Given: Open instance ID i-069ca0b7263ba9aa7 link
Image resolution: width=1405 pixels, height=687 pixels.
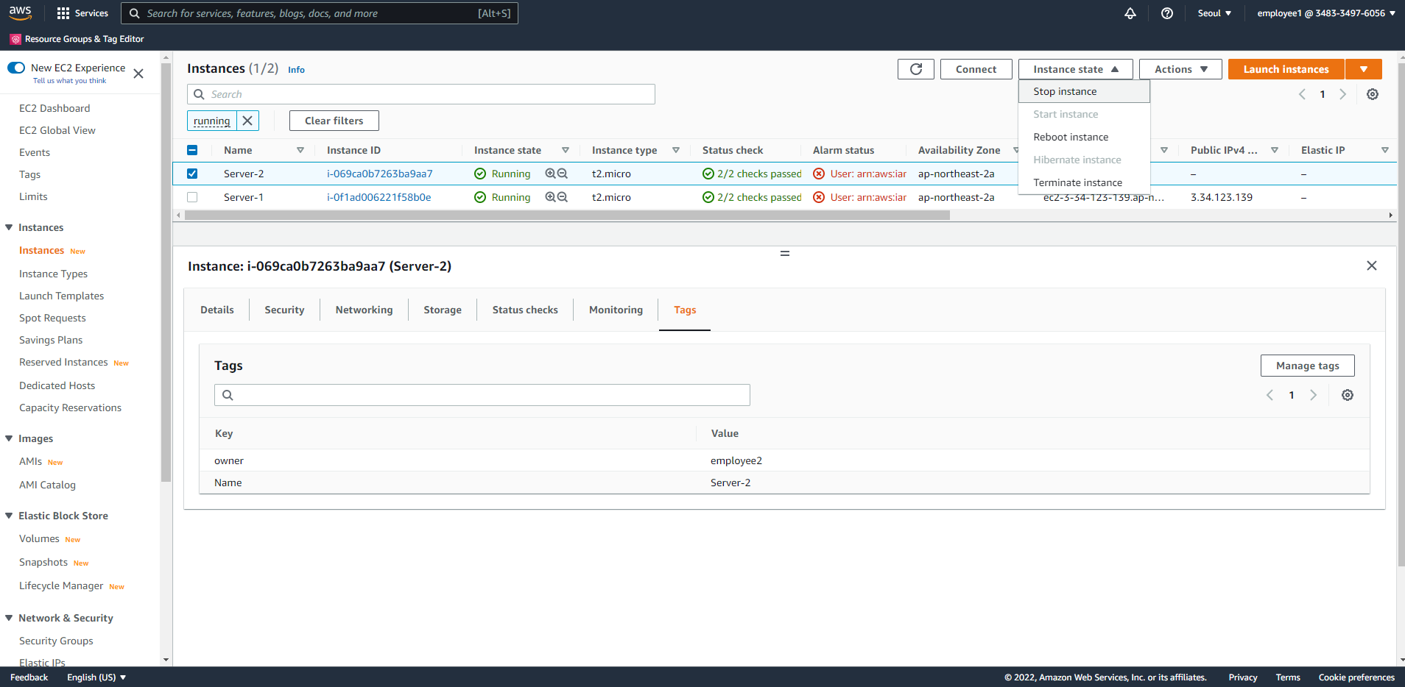Looking at the screenshot, I should click(x=379, y=174).
